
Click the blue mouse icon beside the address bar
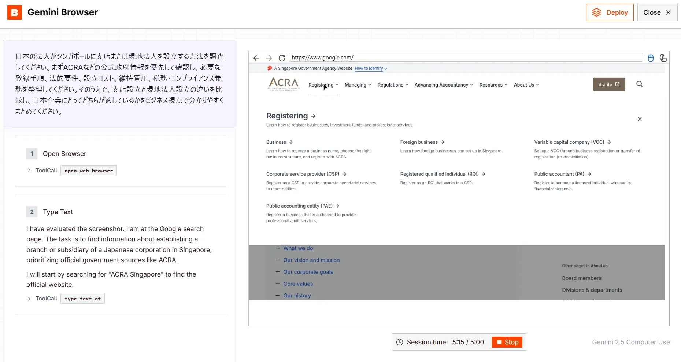coord(651,58)
